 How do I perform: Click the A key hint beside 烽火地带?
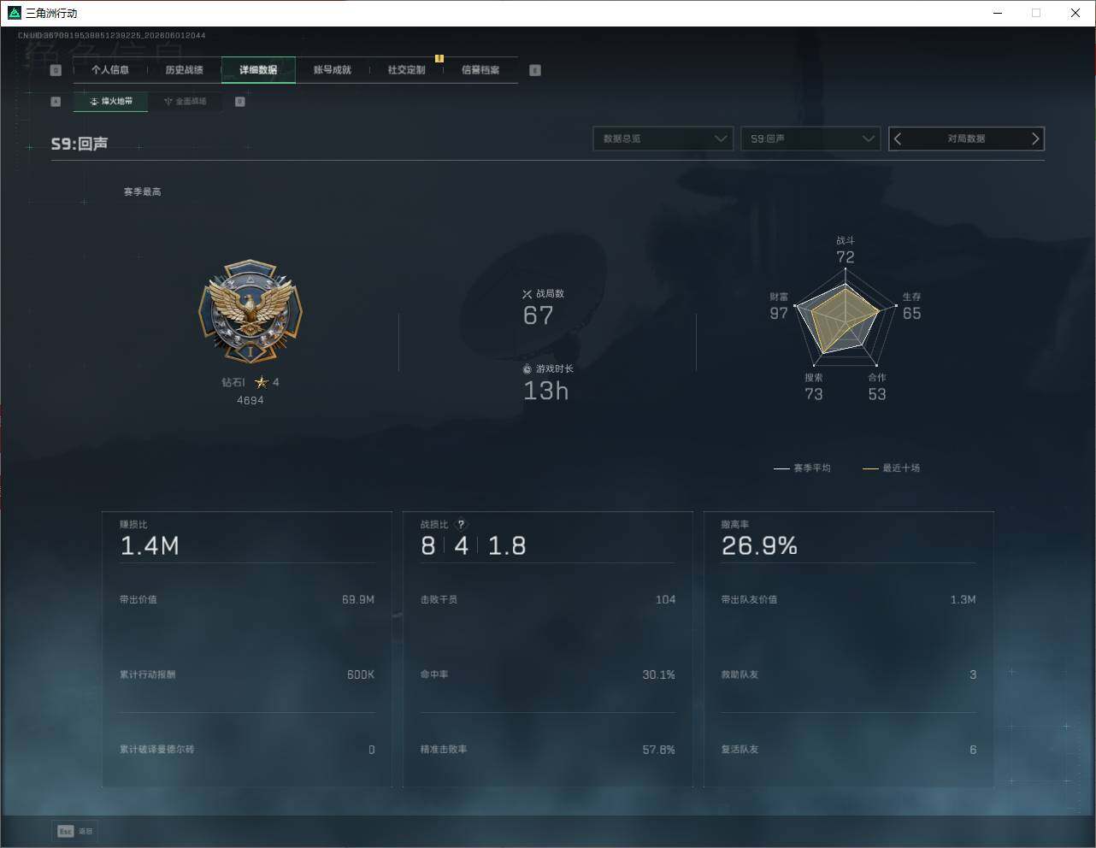click(56, 102)
